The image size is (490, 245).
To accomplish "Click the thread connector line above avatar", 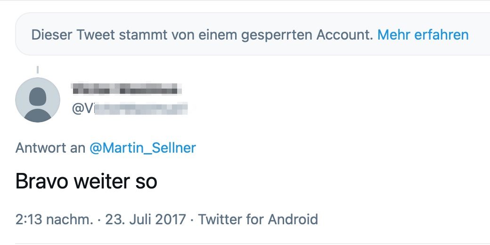I will [x=38, y=69].
